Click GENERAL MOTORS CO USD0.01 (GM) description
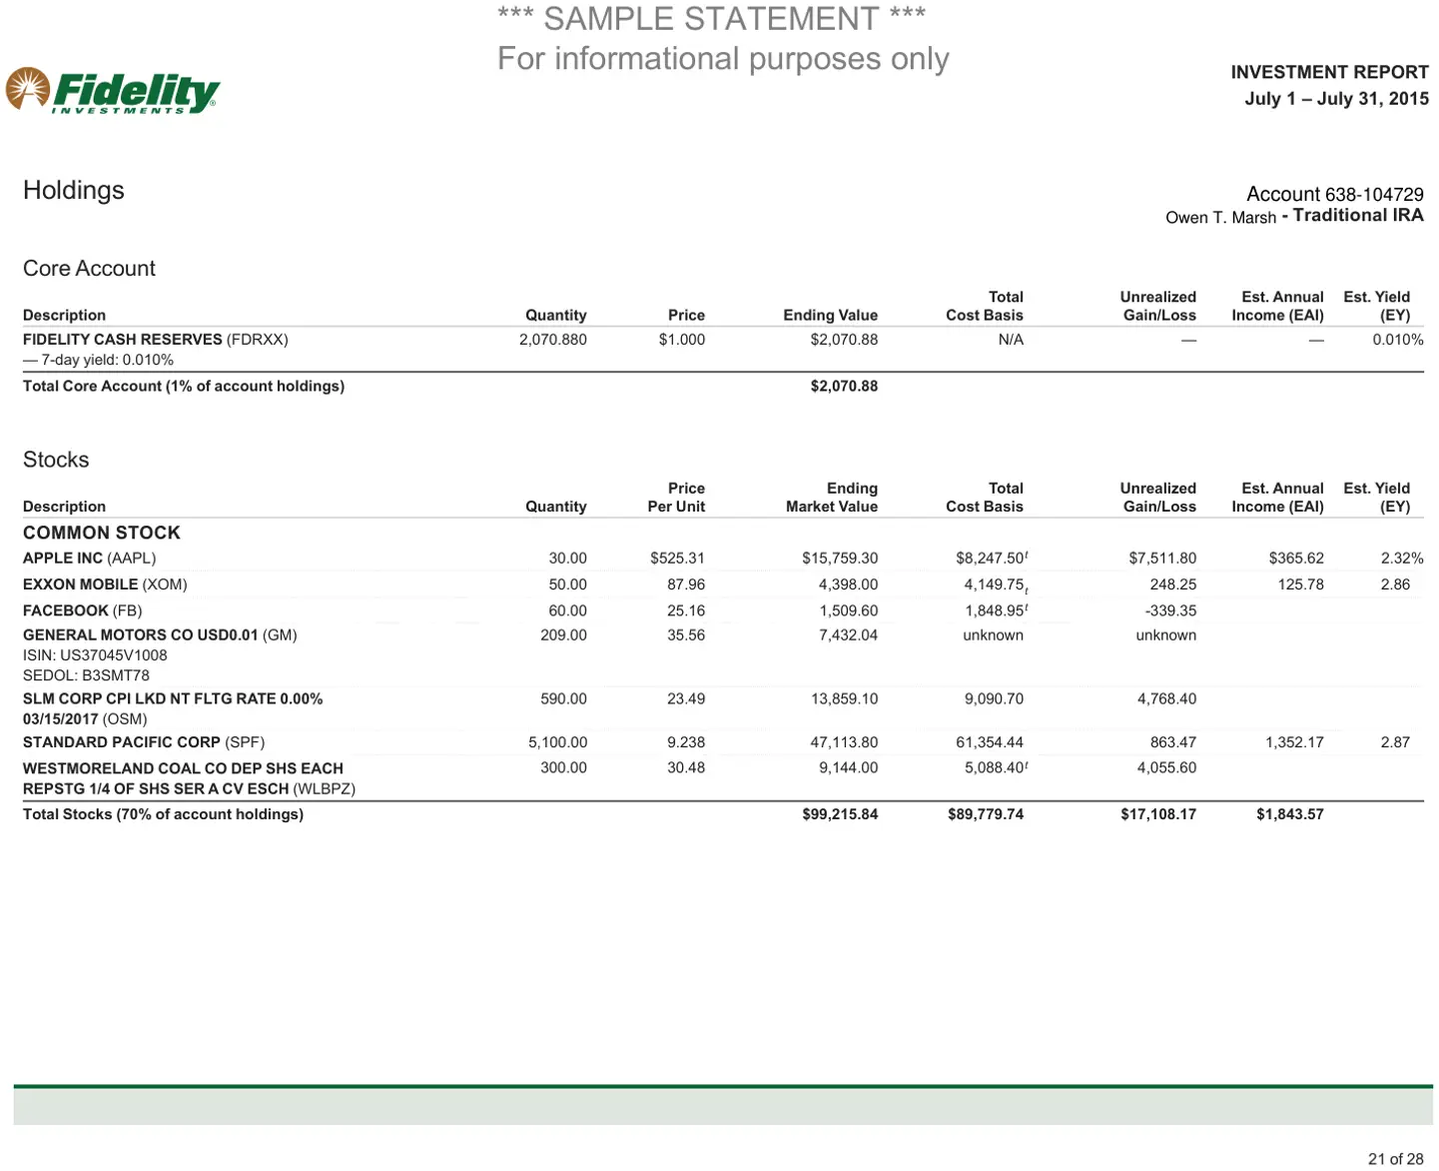 pos(160,635)
